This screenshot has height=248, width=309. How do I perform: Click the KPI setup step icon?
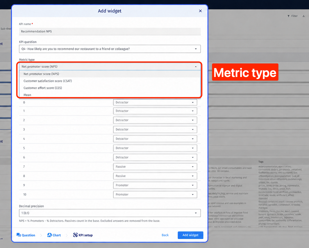coord(75,235)
